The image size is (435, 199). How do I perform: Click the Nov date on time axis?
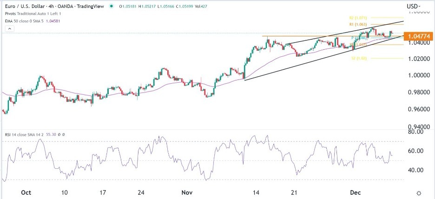point(187,192)
